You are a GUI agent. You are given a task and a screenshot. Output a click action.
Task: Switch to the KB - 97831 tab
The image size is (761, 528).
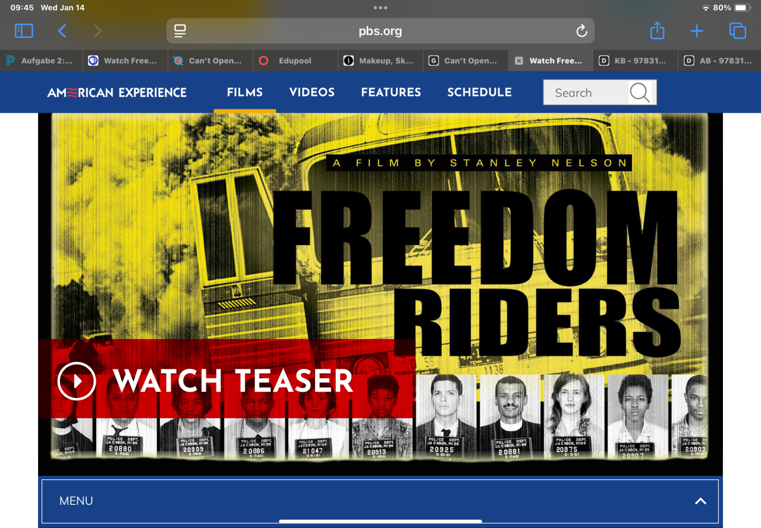coord(635,61)
